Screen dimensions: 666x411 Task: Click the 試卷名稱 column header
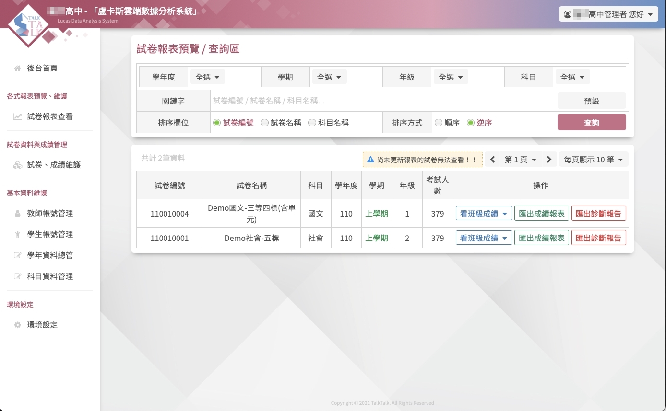coord(252,185)
